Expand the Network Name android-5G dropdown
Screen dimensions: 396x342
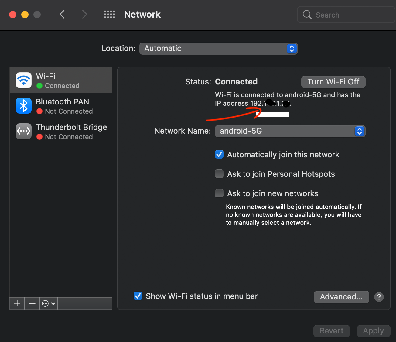[290, 131]
